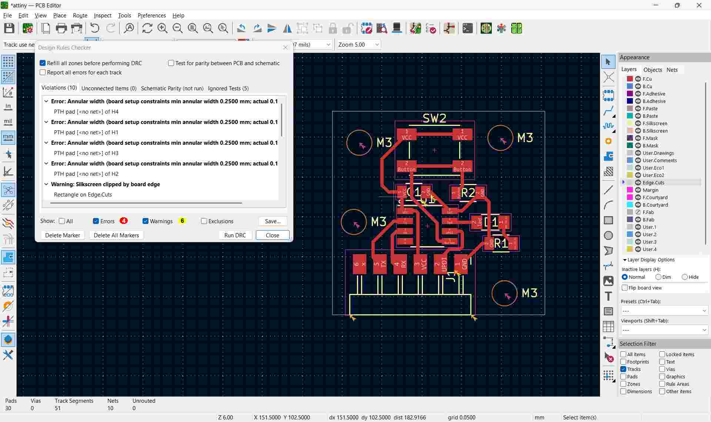Click the Print icon
This screenshot has width=711, height=422.
(61, 29)
